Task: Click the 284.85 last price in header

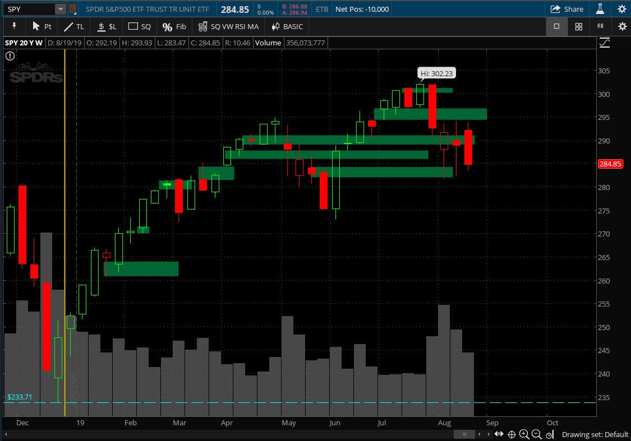Action: click(x=235, y=10)
